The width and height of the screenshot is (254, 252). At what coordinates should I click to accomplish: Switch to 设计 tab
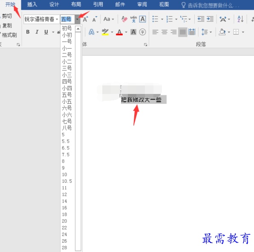coord(54,4)
